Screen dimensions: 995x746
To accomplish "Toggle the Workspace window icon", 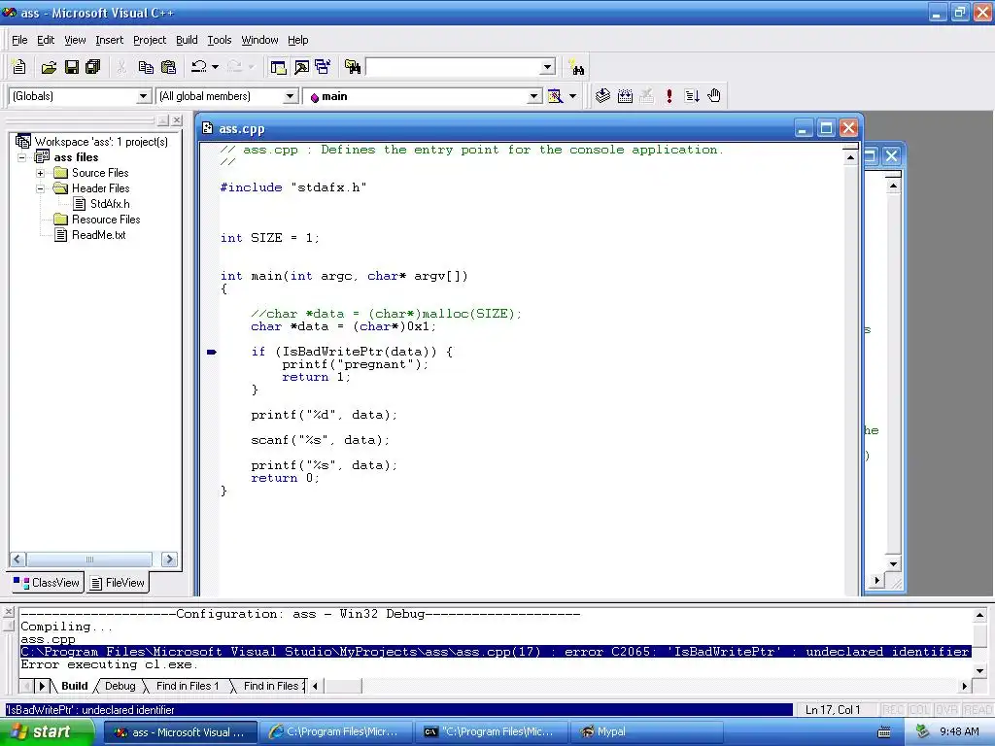I will [x=278, y=67].
